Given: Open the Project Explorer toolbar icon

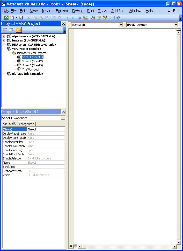Looking at the screenshot, I should 93,18.
